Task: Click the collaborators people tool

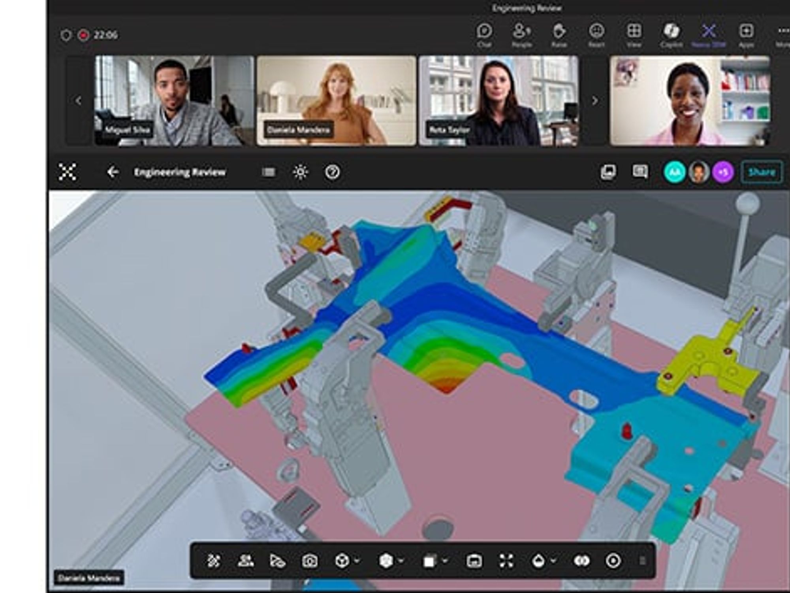Action: coord(246,561)
